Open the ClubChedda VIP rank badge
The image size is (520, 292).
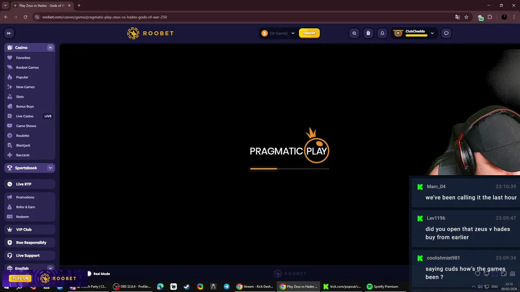398,33
